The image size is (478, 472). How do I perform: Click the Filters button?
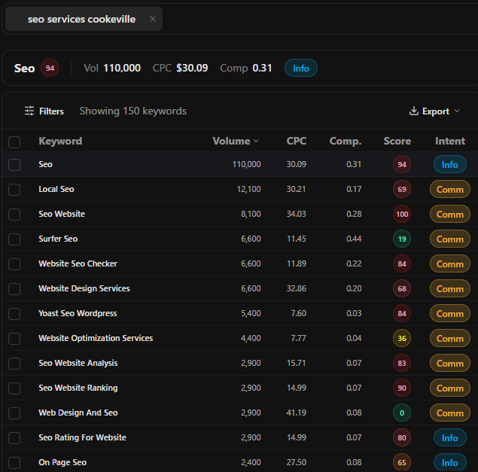[44, 111]
